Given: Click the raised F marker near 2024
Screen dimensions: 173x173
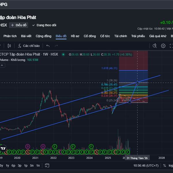Looking at the screenshot, I should click(x=91, y=146).
